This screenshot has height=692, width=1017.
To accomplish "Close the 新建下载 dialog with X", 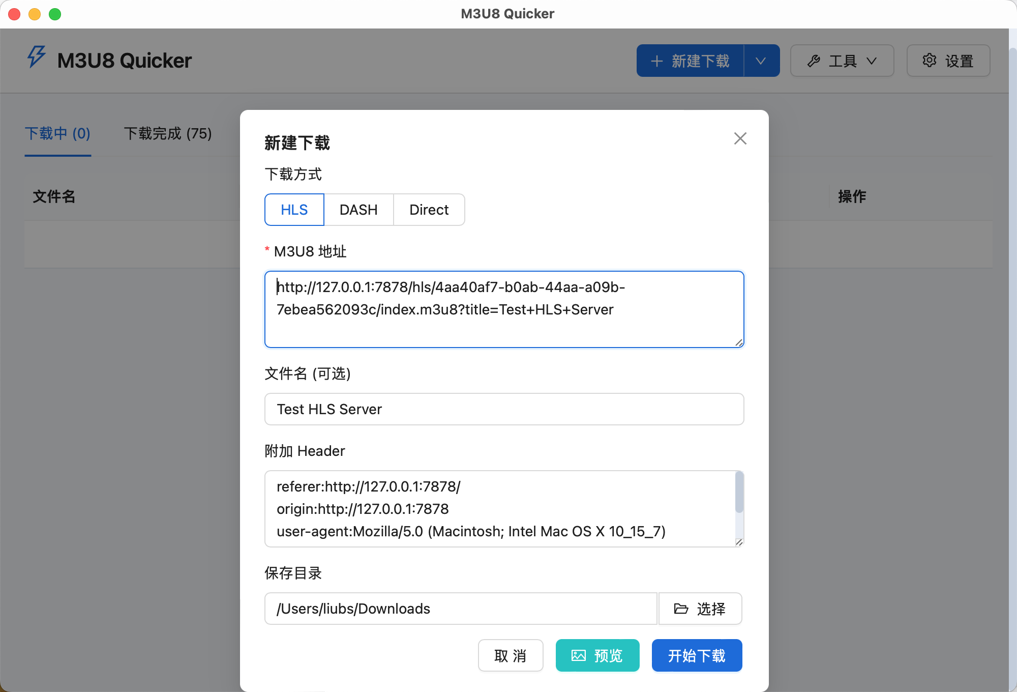I will pyautogui.click(x=740, y=138).
